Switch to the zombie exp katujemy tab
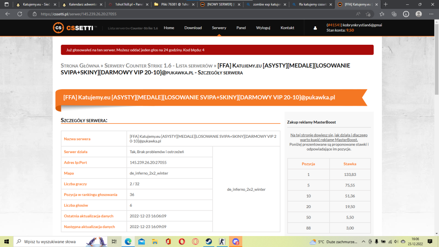The height and width of the screenshot is (247, 439). click(x=266, y=4)
